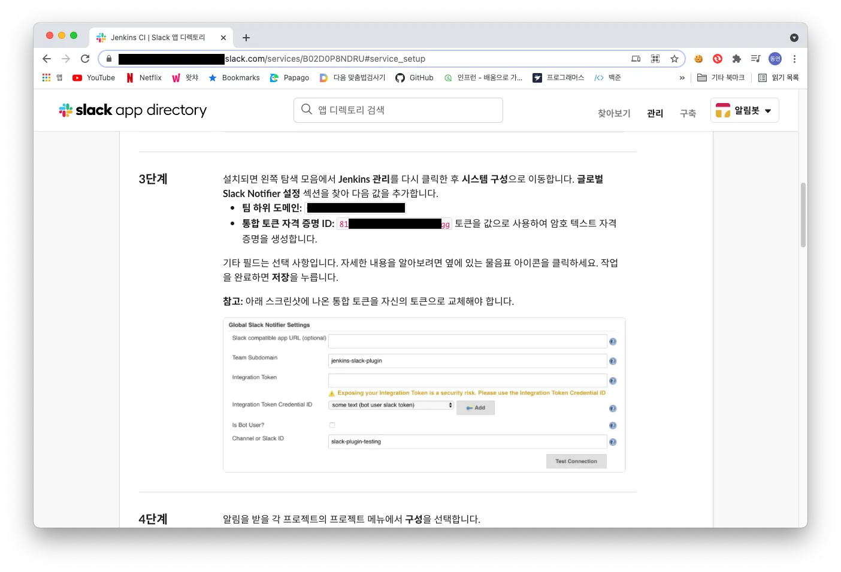Click the browser forward arrow

click(66, 59)
